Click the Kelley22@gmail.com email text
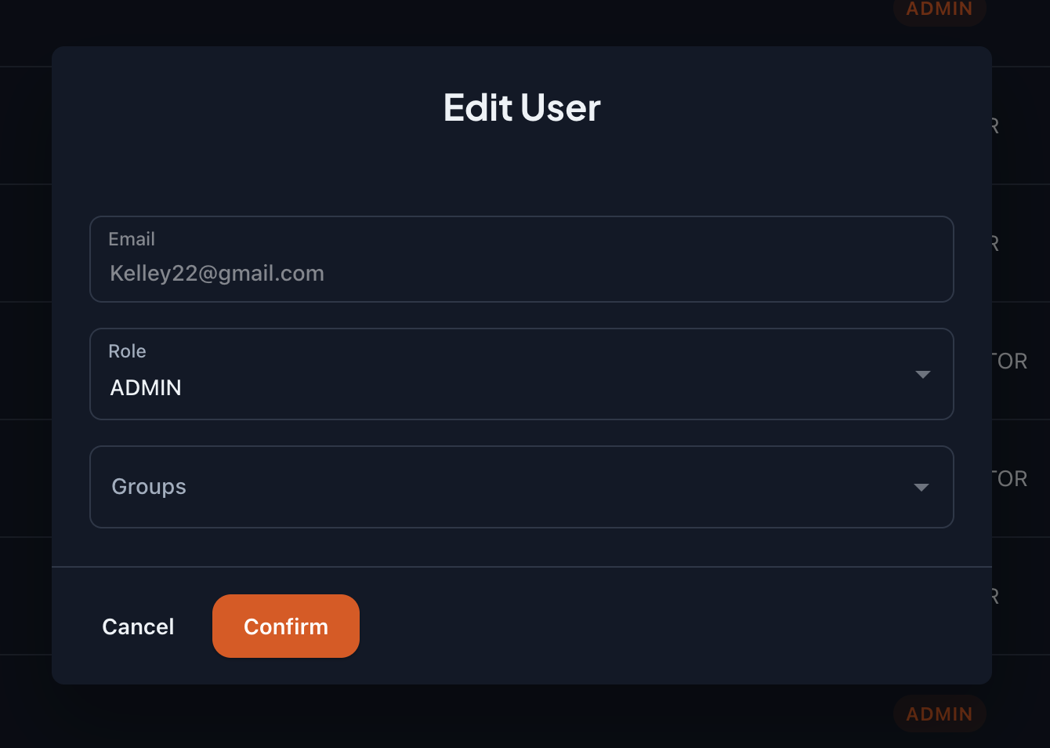 tap(217, 274)
